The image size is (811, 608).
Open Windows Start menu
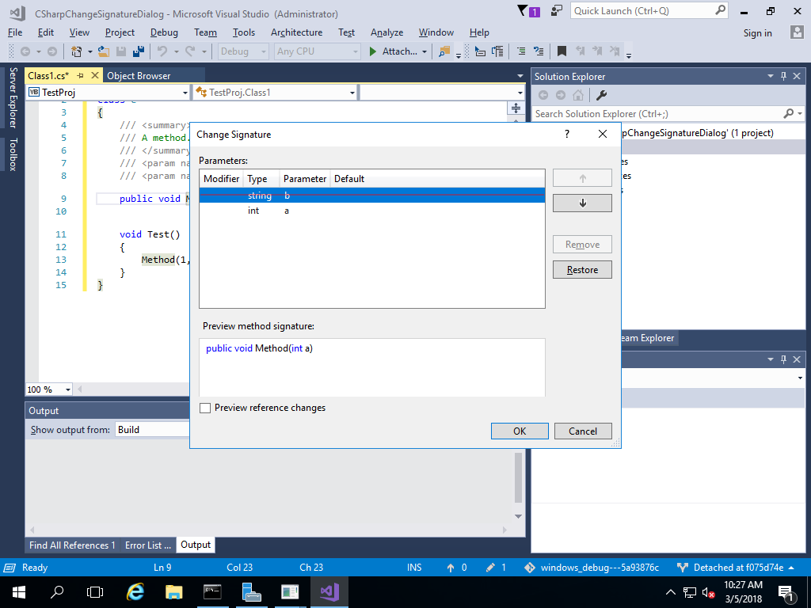tap(19, 592)
